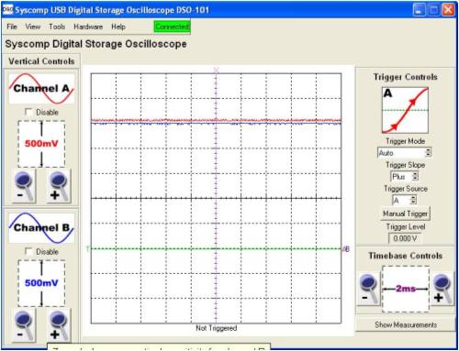Tick the Channel B Disable checkbox
Viewport: 459px width, 351px height.
pos(28,251)
